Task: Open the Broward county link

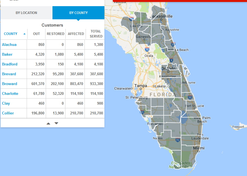Action: click(10, 84)
